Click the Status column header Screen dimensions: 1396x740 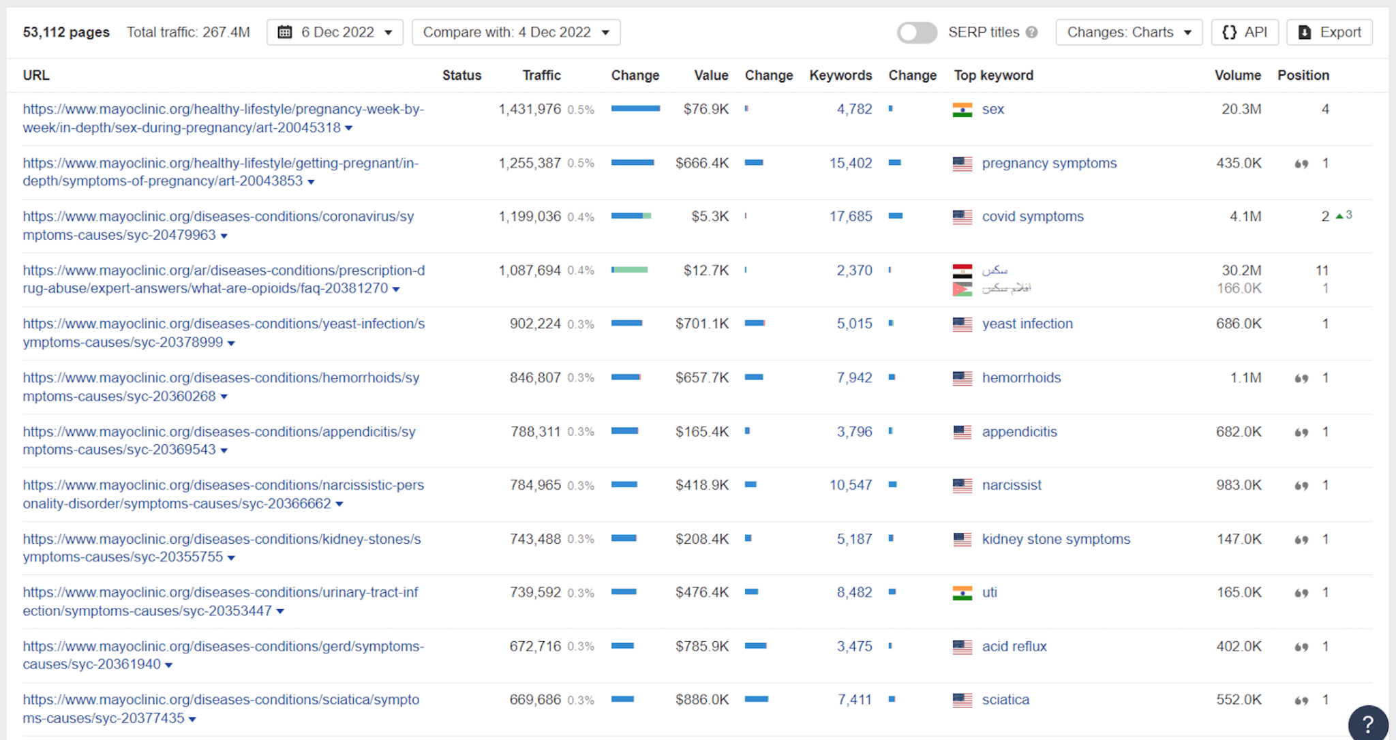click(461, 75)
